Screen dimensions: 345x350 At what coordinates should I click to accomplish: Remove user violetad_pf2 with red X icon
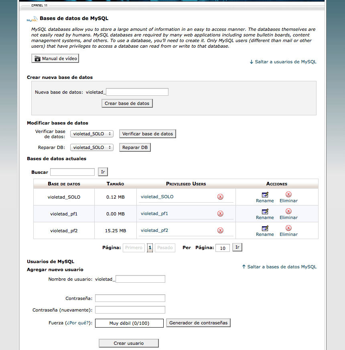point(220,230)
